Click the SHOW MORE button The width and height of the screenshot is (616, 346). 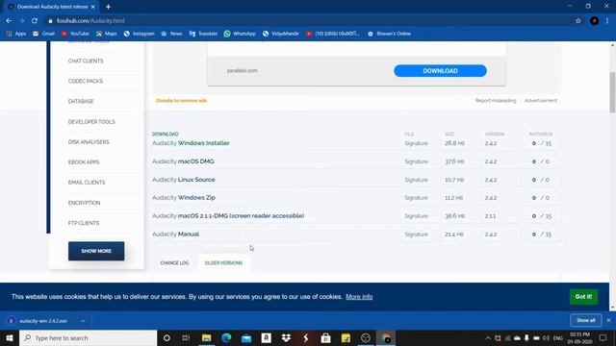pyautogui.click(x=96, y=251)
